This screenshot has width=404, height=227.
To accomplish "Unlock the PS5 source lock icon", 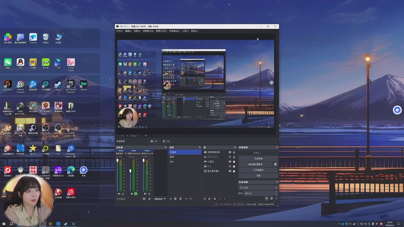I will [234, 166].
